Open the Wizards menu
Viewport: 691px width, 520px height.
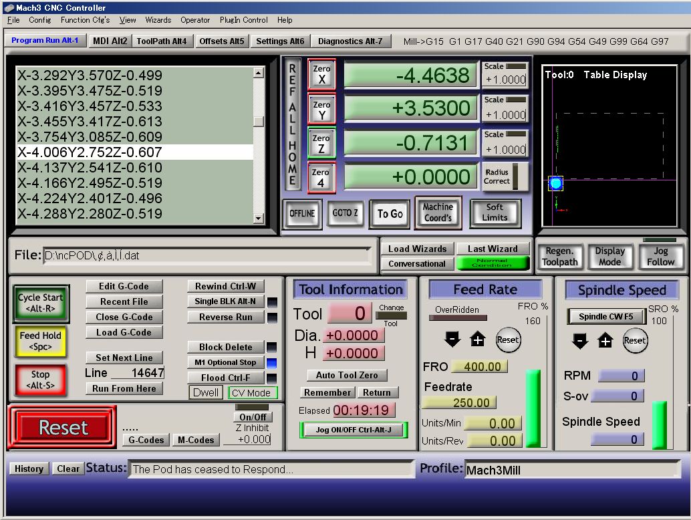pos(158,20)
